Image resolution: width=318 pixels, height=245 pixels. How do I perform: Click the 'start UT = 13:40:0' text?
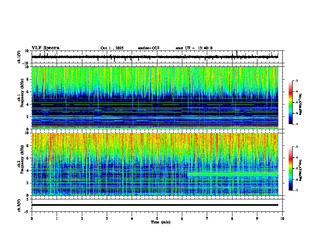[194, 48]
